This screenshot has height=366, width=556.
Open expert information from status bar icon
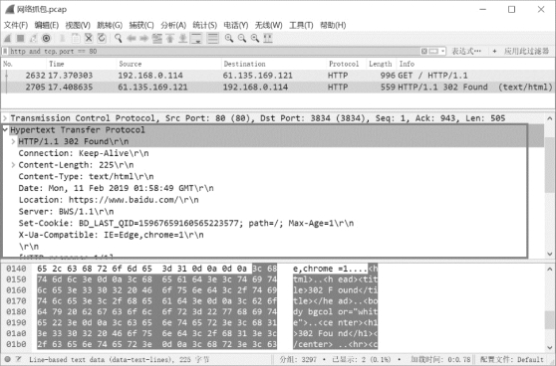click(x=7, y=359)
